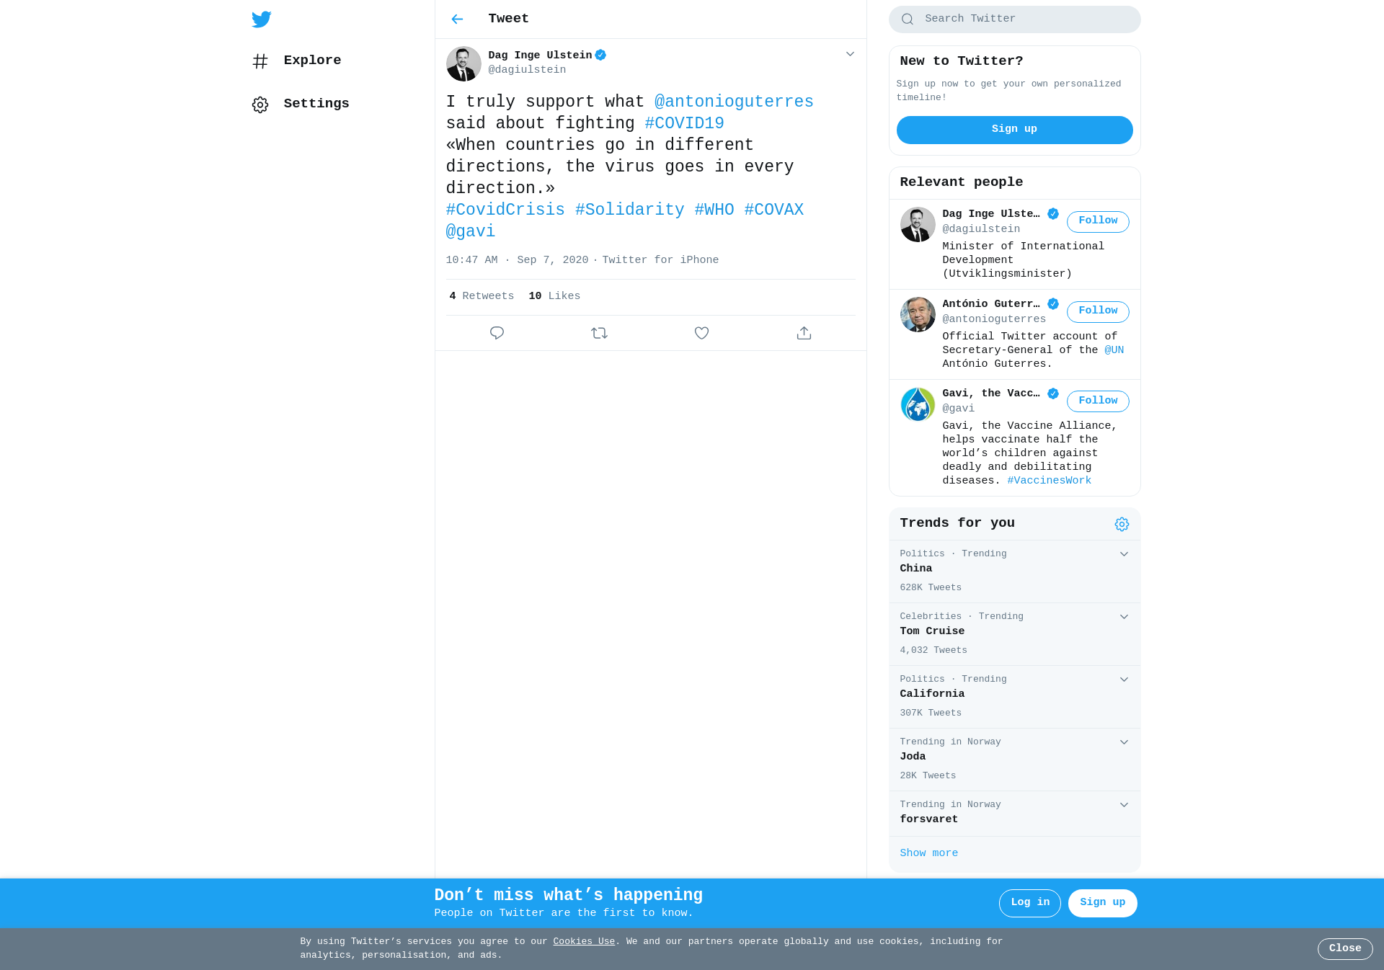Open the tweet's more options chevron
Screen dimensions: 1384x970
(x=850, y=54)
